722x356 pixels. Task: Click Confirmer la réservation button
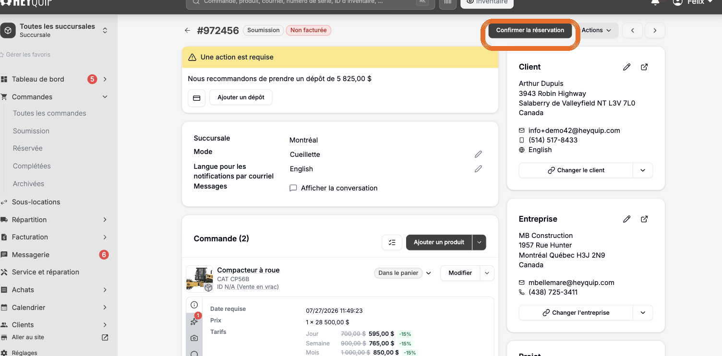click(x=530, y=30)
